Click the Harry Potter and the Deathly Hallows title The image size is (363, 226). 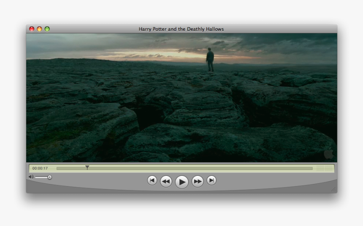pos(181,29)
